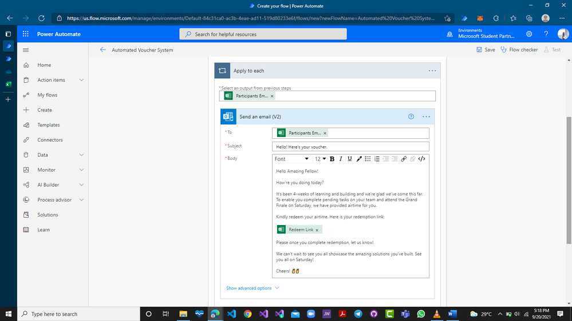This screenshot has height=321, width=572.
Task: Expand Action items in sidebar
Action: 81,80
